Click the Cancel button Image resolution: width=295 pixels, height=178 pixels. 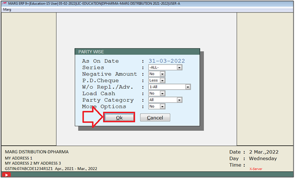(x=155, y=117)
